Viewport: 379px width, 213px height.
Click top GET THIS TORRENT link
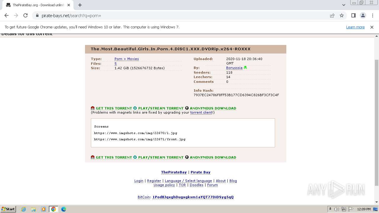[x=114, y=108]
